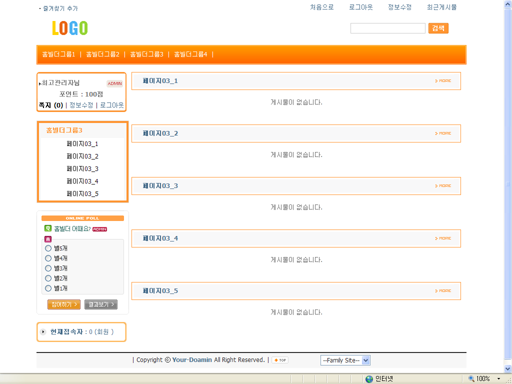Click the green Q poll question icon
The height and width of the screenshot is (384, 512).
tap(48, 228)
